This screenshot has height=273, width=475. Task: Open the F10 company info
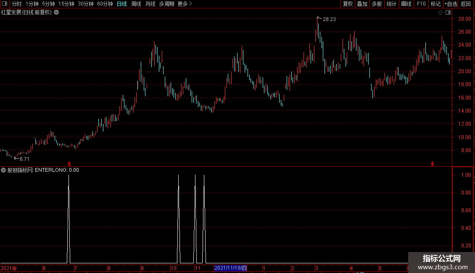[421, 4]
